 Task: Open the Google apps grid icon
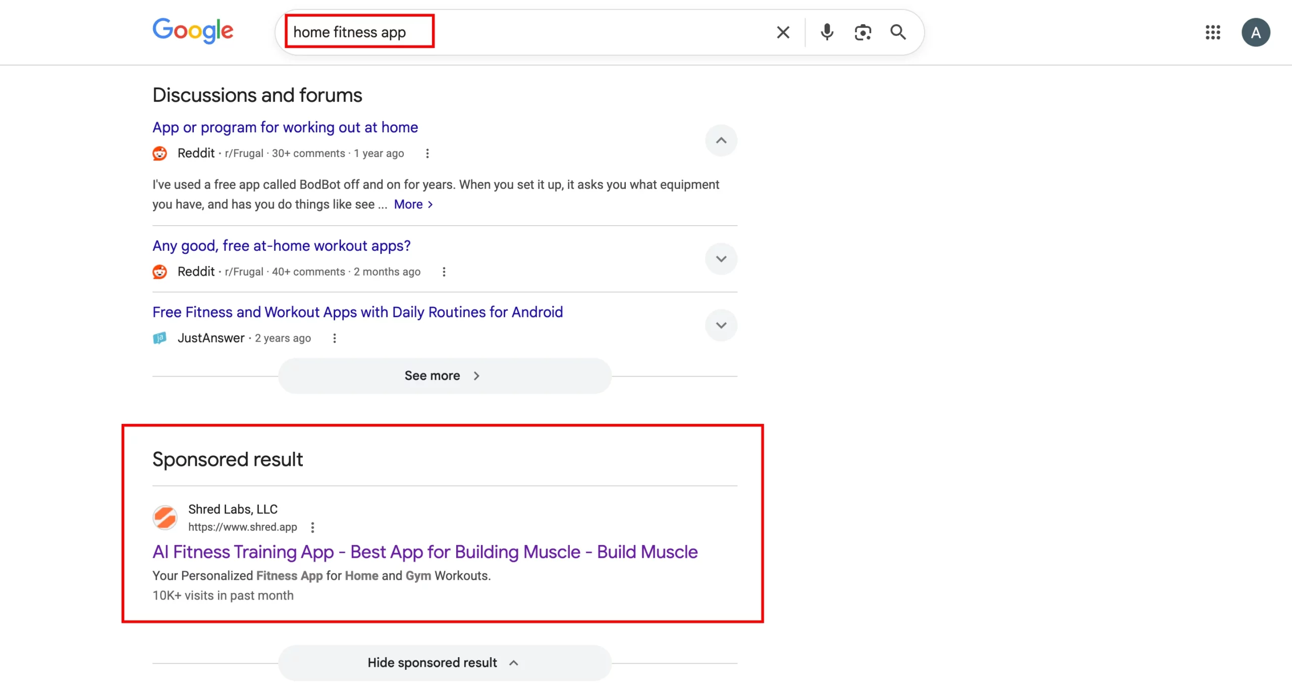(1213, 32)
